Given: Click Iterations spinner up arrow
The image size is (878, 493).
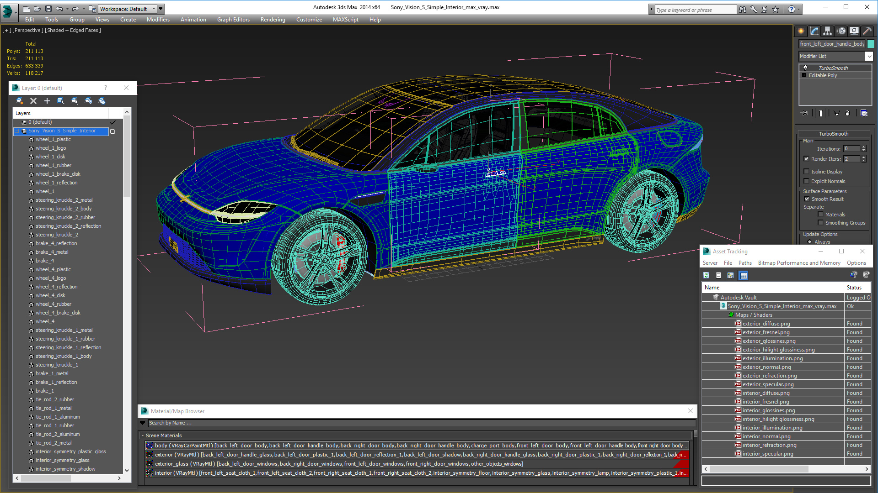Looking at the screenshot, I should [x=863, y=147].
